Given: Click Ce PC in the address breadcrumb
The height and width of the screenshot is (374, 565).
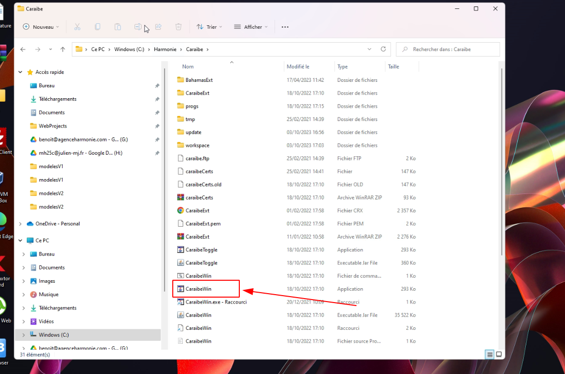Looking at the screenshot, I should [x=98, y=49].
